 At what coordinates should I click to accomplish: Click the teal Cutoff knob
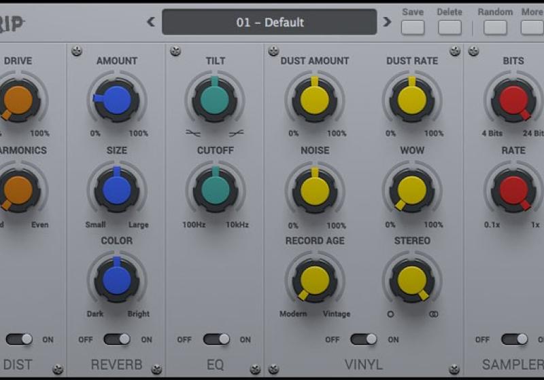point(215,189)
